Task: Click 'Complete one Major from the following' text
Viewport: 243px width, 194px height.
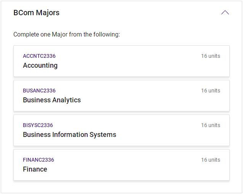Action: point(67,35)
